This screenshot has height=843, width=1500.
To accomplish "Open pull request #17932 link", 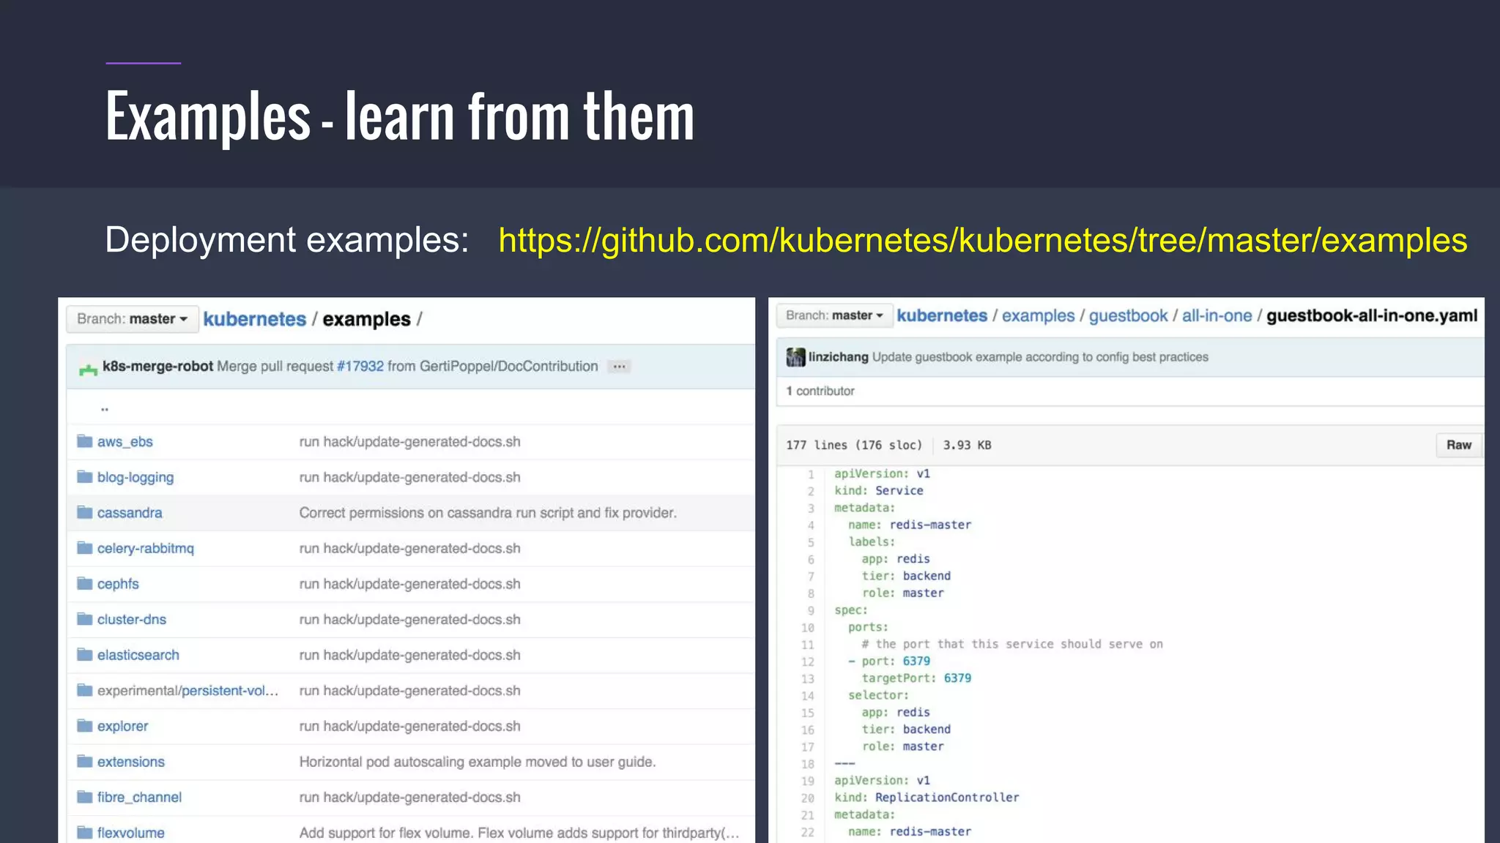I will pos(360,366).
